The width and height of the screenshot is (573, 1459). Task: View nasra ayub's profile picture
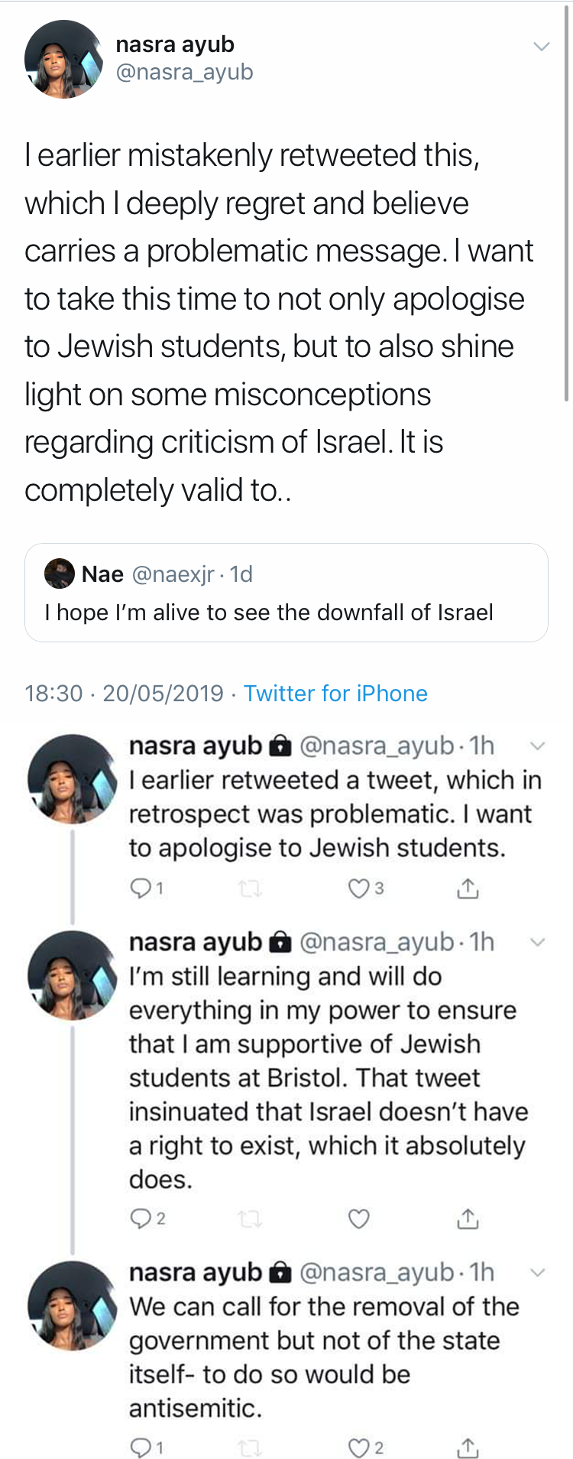coord(64,59)
